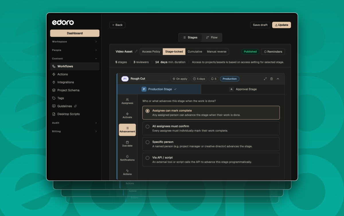Screen dimensions: 344x216
Task: Open Guidelines via its book icon
Action: tap(54, 106)
